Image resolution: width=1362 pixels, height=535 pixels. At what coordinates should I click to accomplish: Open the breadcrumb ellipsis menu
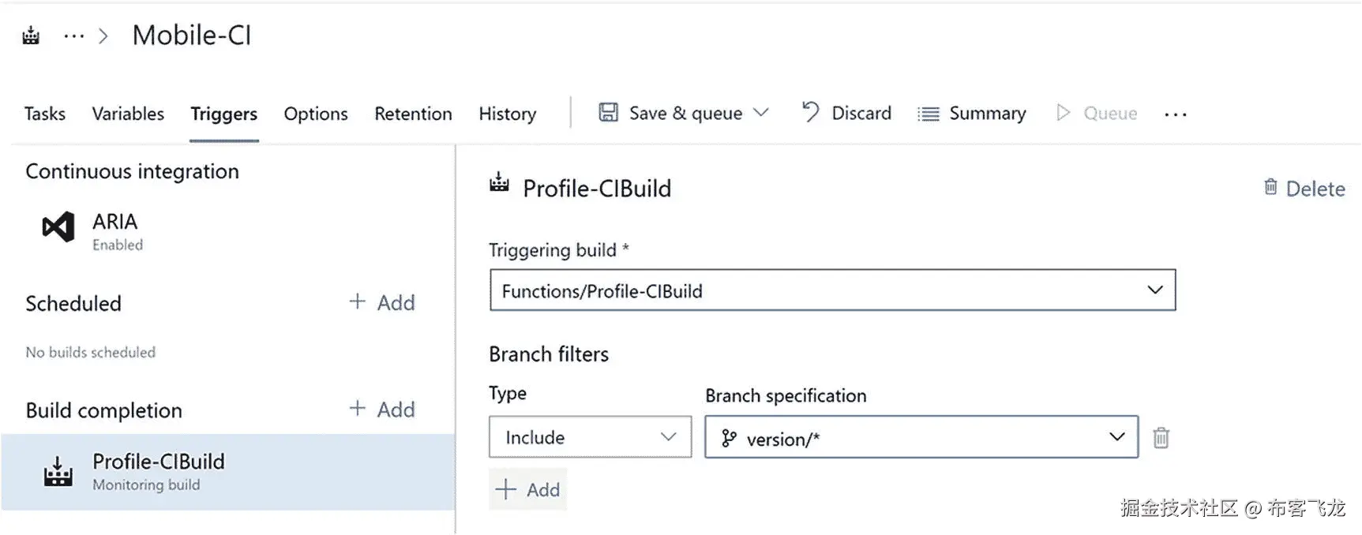[x=73, y=36]
